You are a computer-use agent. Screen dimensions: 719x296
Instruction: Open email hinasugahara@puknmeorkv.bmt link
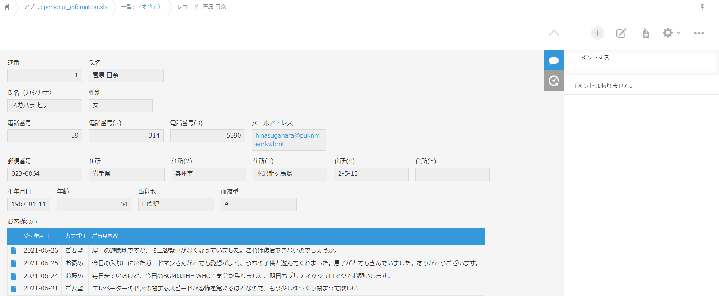(x=288, y=140)
